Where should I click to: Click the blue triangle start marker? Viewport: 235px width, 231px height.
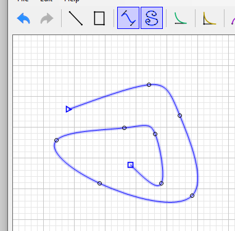click(68, 109)
